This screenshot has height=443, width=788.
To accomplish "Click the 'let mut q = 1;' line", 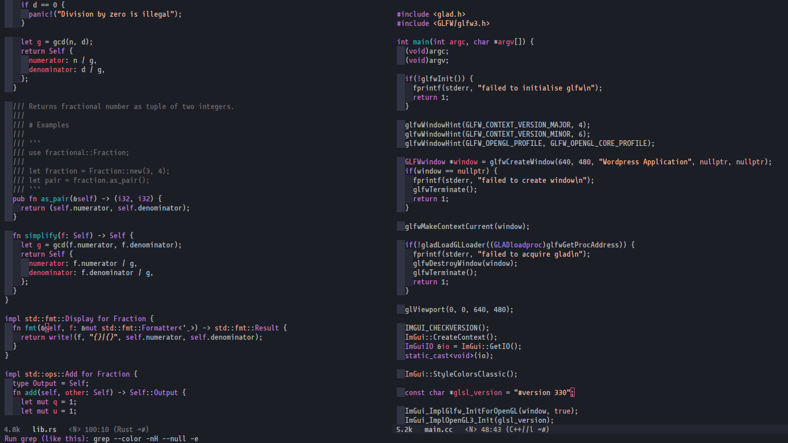I will point(48,402).
